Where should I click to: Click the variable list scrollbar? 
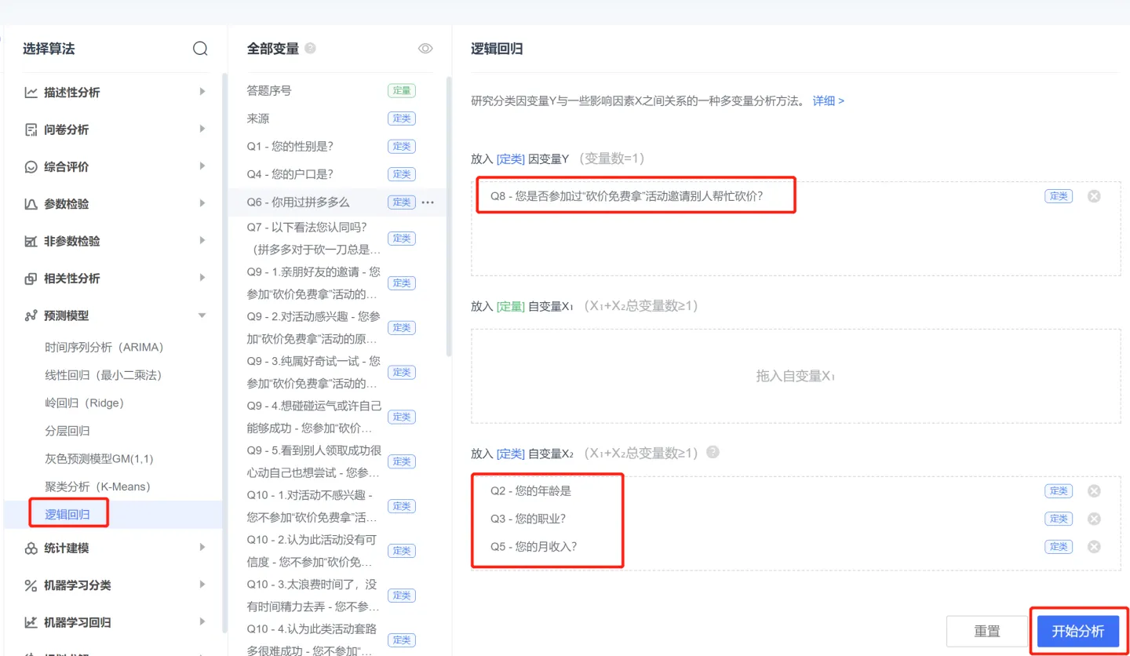click(449, 216)
